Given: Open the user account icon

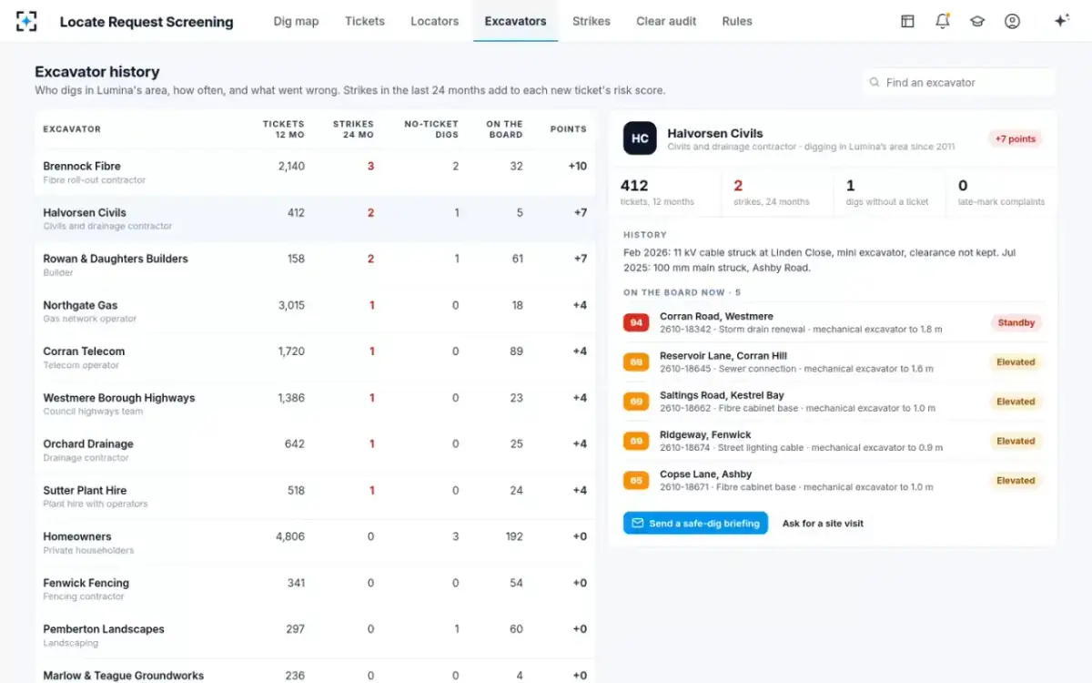Looking at the screenshot, I should pyautogui.click(x=1012, y=21).
